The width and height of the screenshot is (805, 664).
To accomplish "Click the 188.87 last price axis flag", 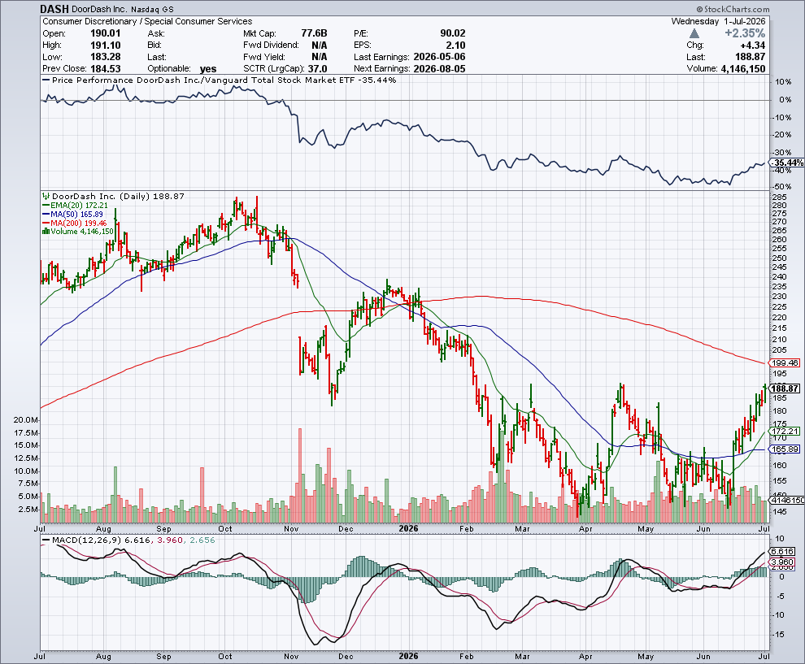I will point(785,388).
